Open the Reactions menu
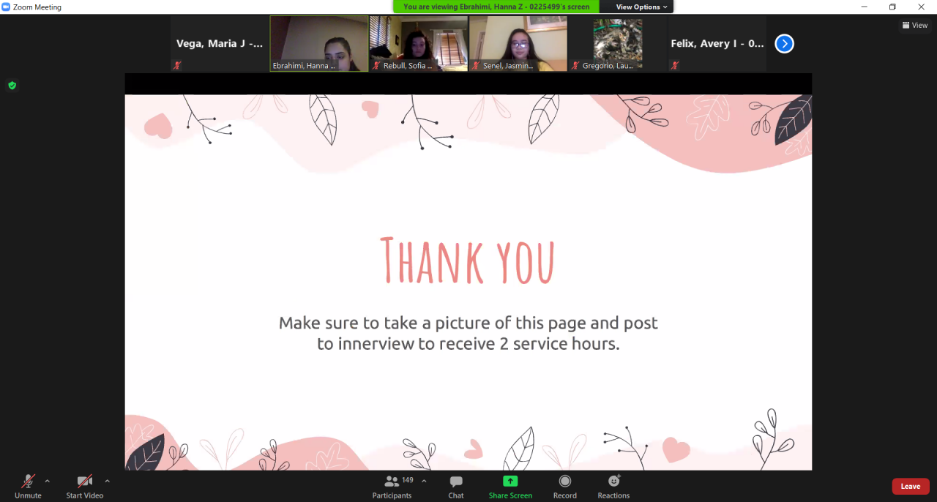 point(613,486)
